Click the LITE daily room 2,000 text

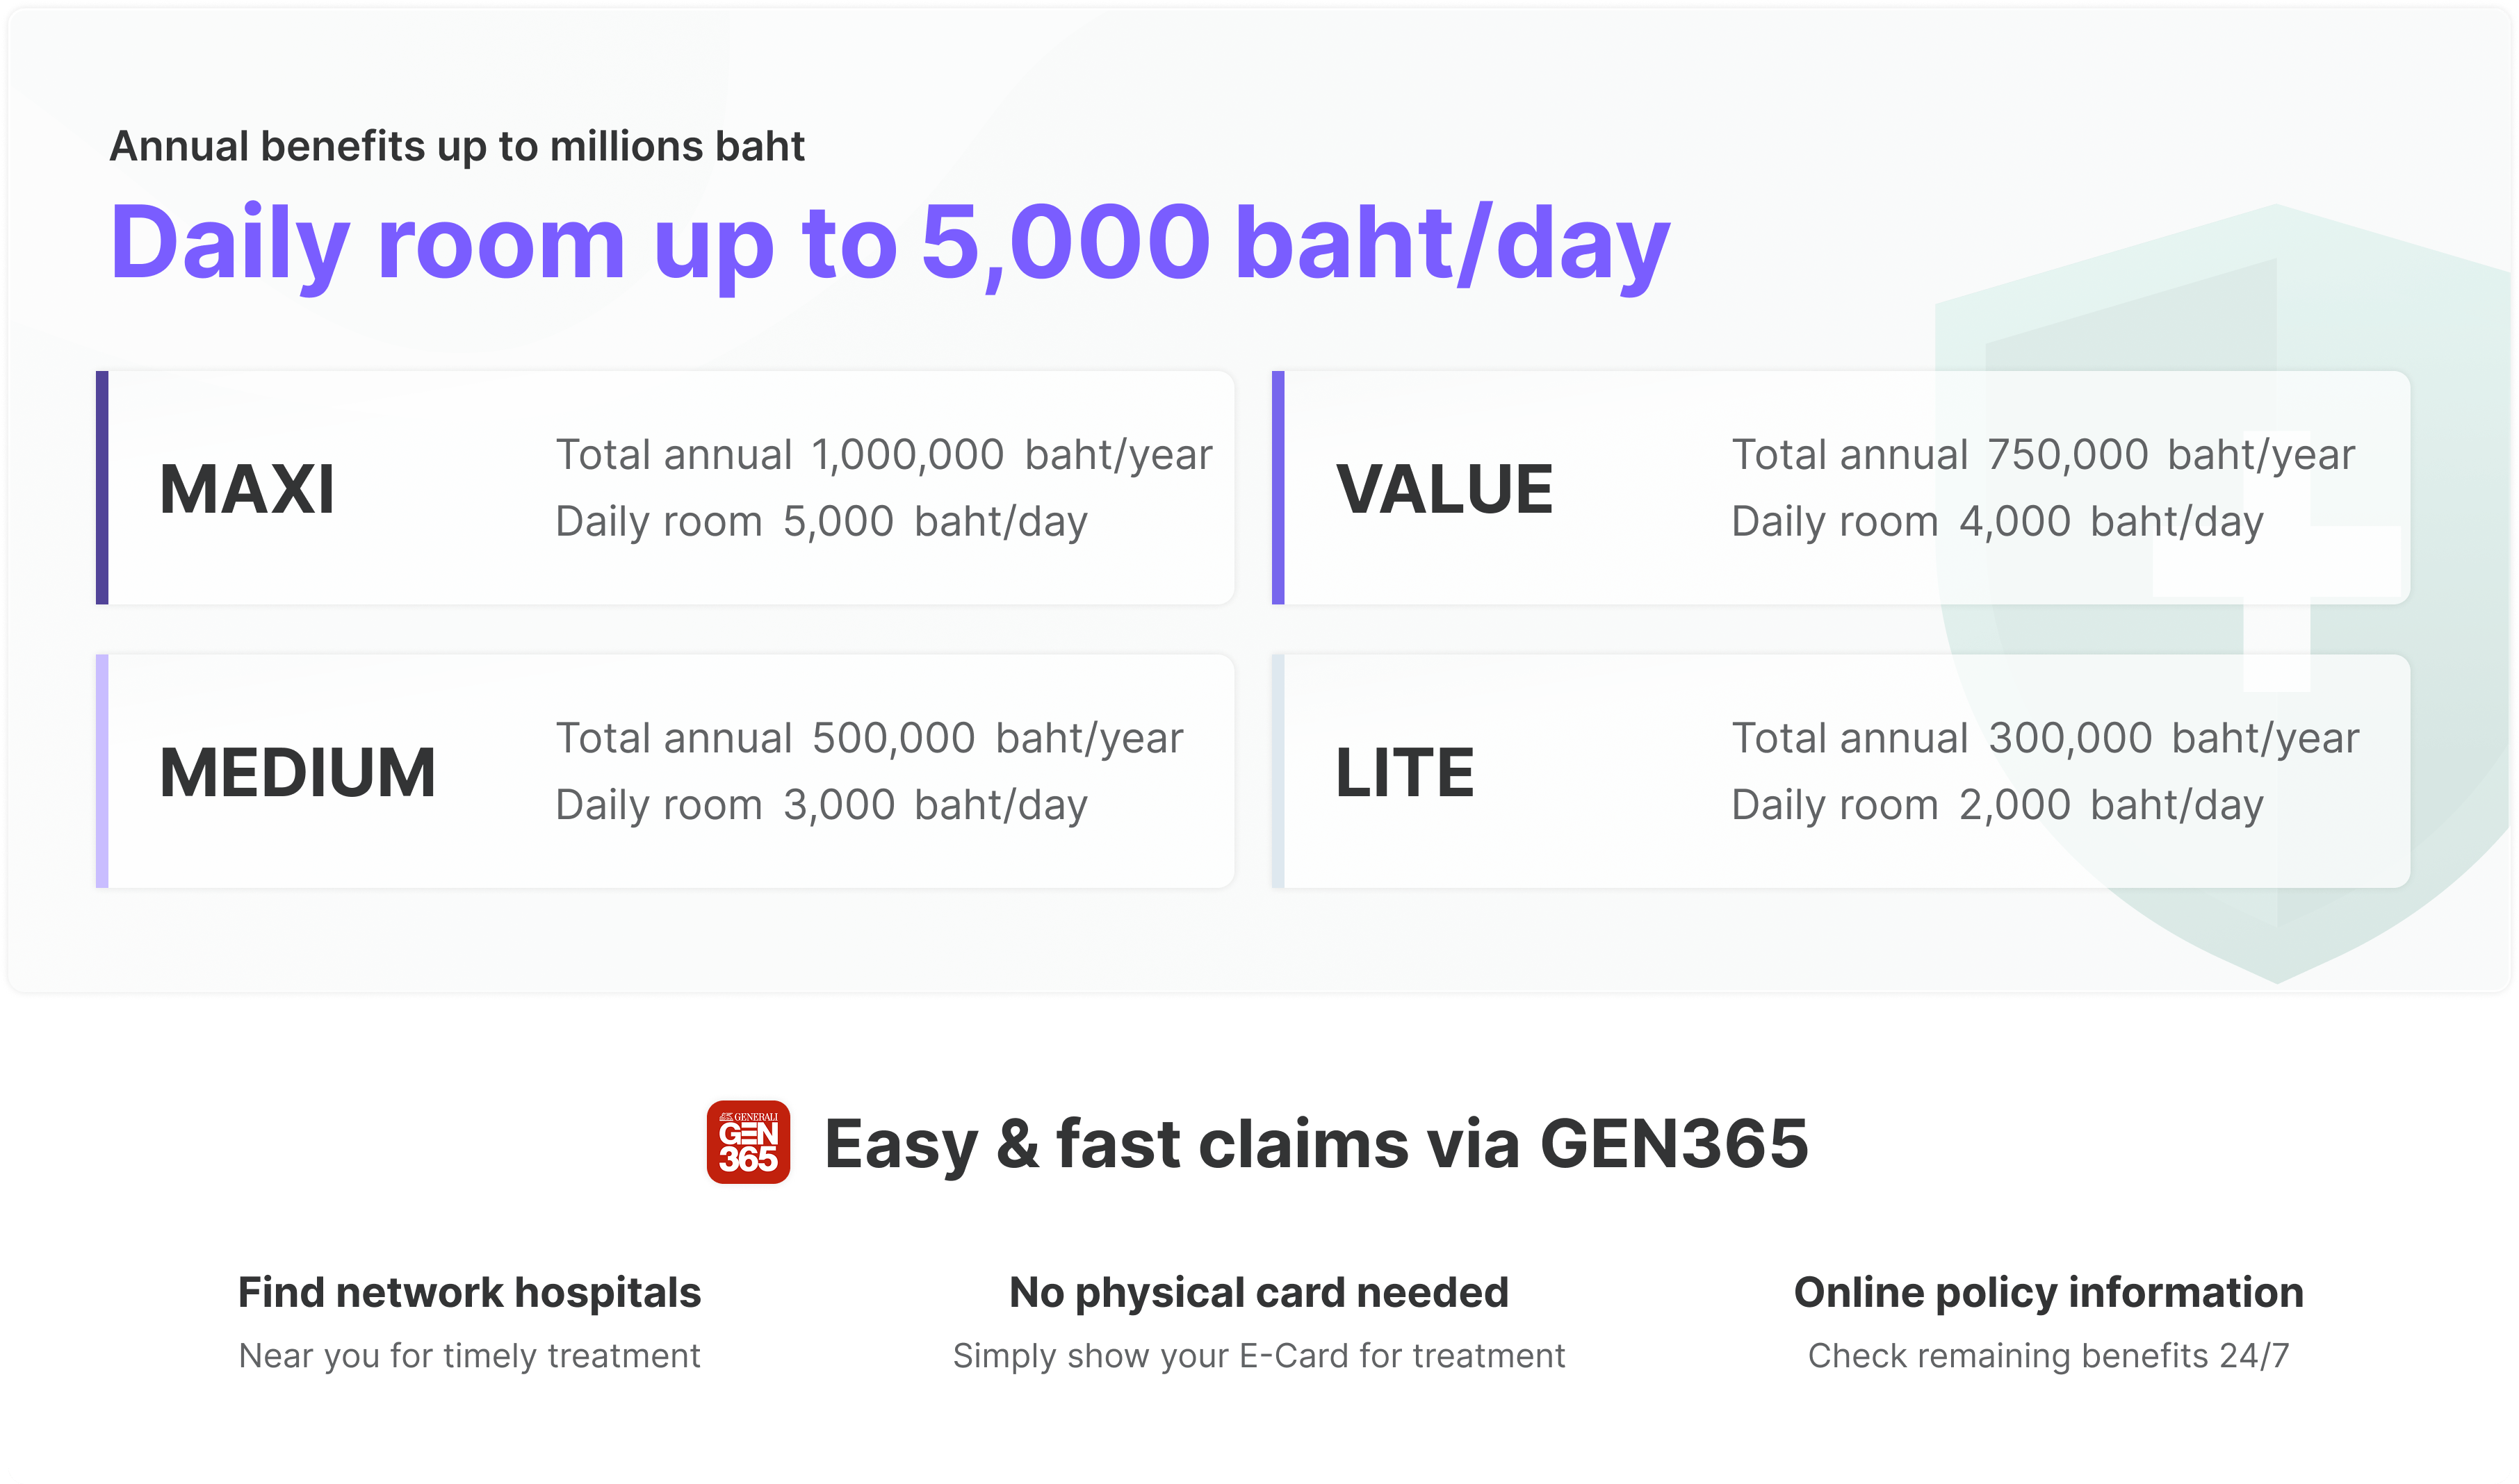(x=1997, y=805)
